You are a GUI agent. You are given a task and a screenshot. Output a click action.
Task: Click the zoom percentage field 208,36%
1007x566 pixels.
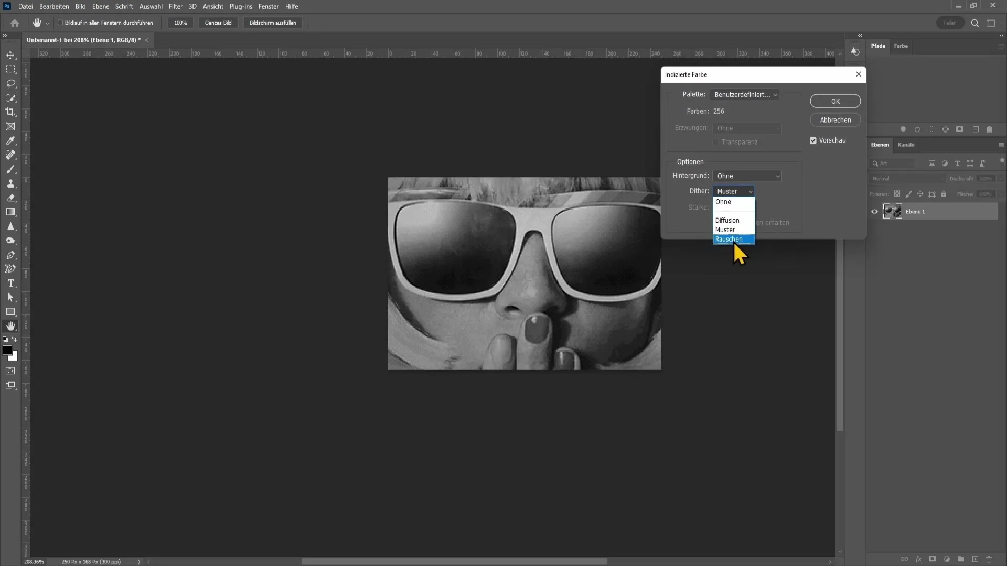[x=34, y=562]
